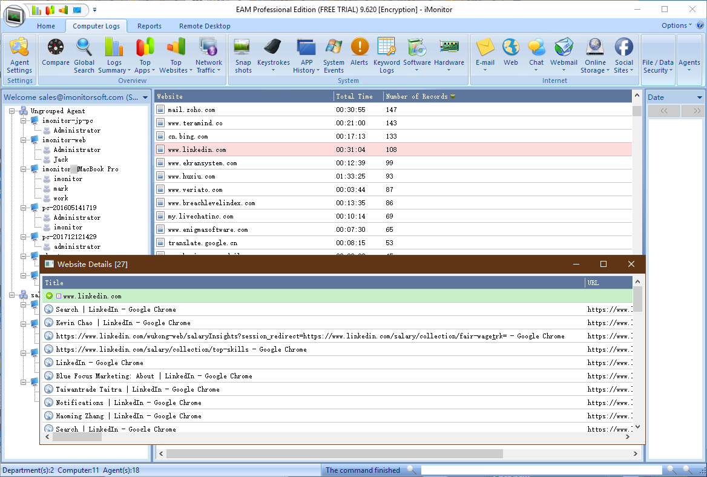
Task: Collapse the pc-201712121429 node
Action: click(23, 237)
